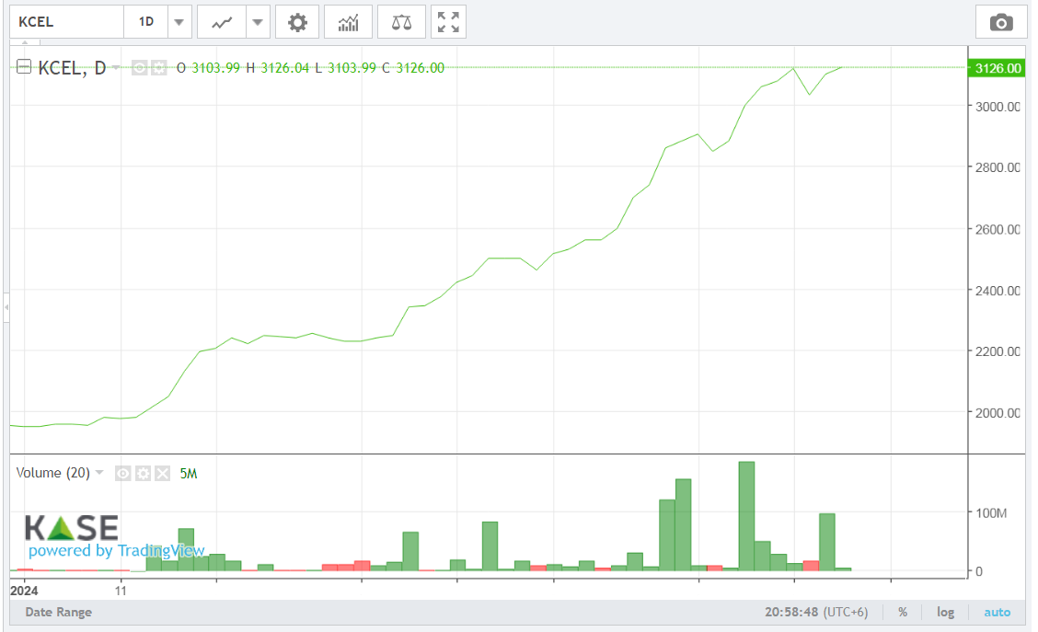1038x632 pixels.
Task: Collapse the KCEL legend with minus box
Action: coord(24,67)
